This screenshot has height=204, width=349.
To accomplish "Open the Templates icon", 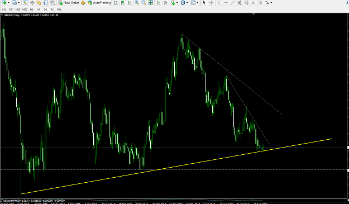I will 193,2.
